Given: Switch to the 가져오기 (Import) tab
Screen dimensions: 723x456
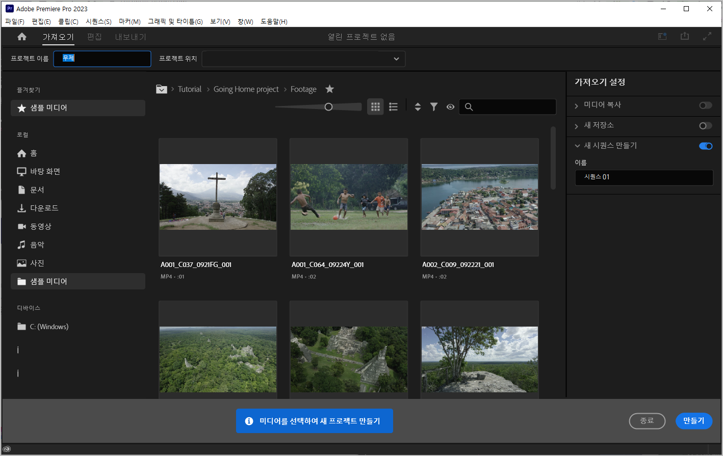Looking at the screenshot, I should point(58,37).
